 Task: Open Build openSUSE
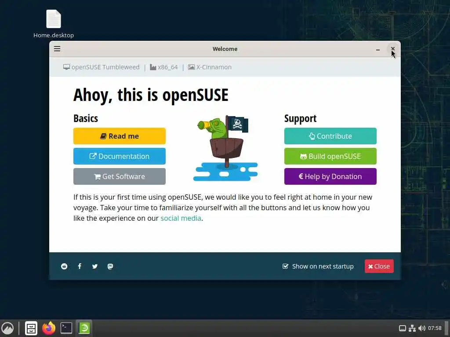point(330,156)
